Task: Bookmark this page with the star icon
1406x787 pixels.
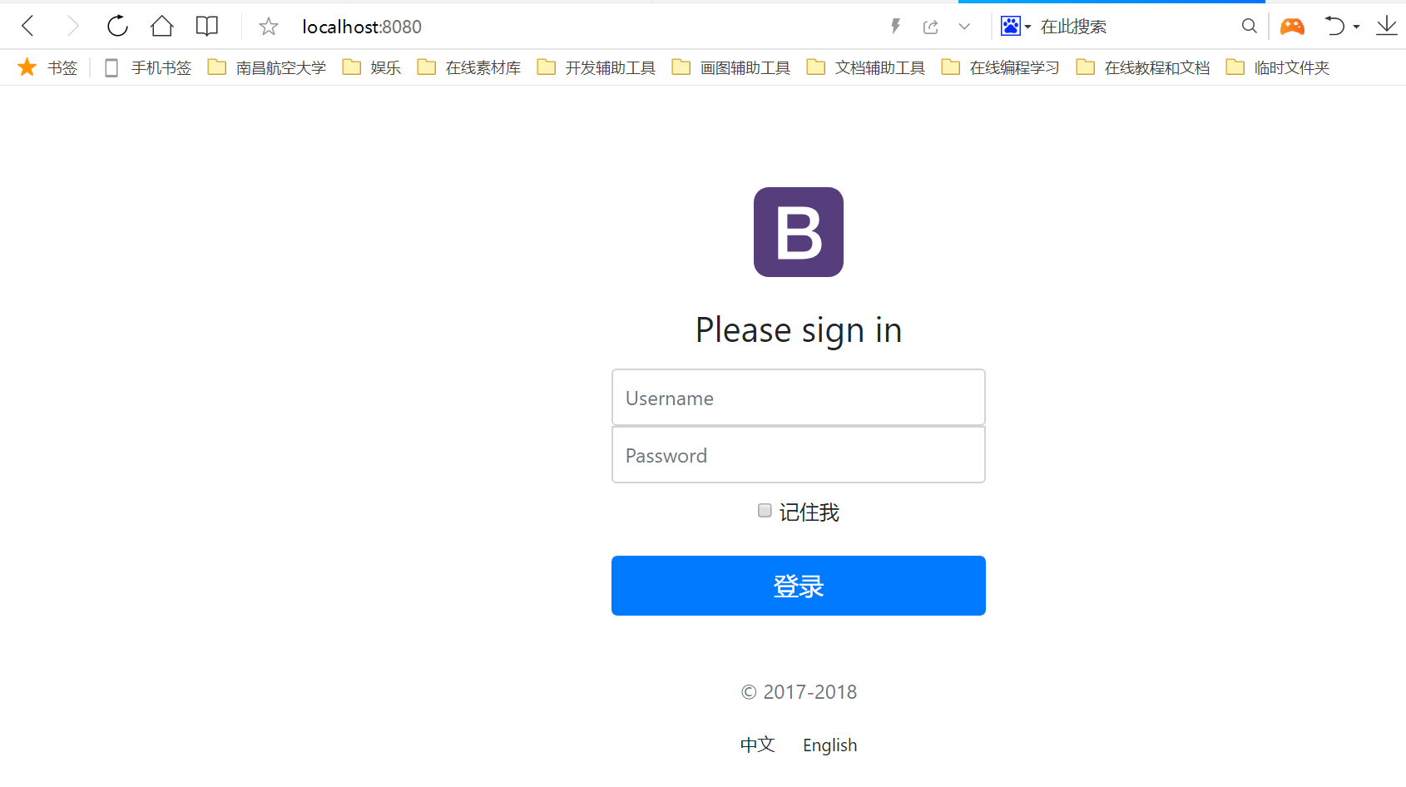Action: click(268, 27)
